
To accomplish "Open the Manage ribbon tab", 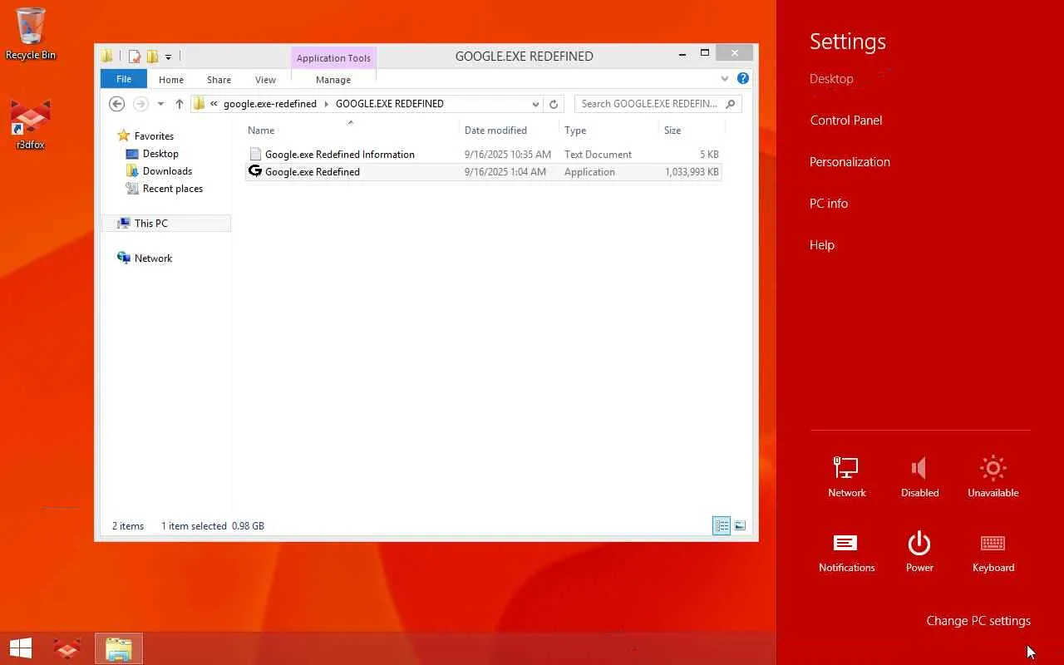I will [x=333, y=80].
